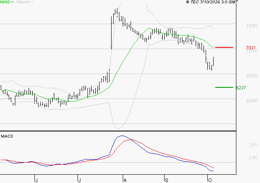Click the A month label on time axis
This screenshot has width=260, height=183.
[x=125, y=180]
